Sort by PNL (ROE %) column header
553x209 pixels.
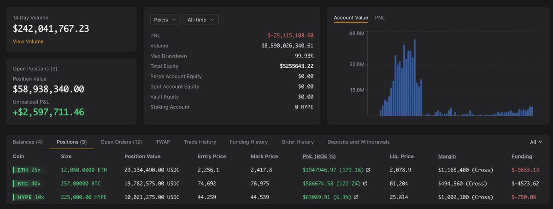coord(319,156)
